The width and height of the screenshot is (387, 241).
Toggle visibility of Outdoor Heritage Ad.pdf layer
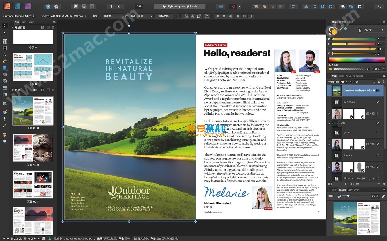[x=378, y=91]
